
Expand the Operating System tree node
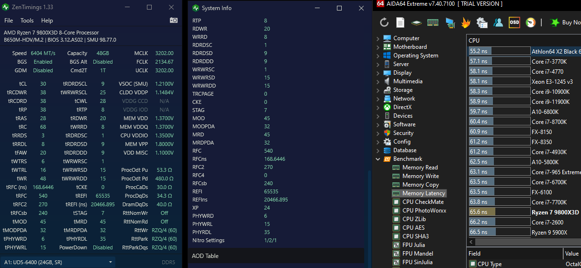point(378,56)
